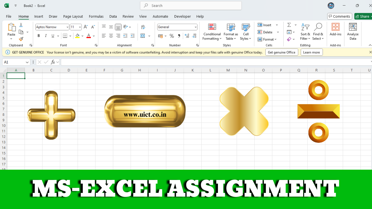Expand the Fill Color dropdown
Viewport: 372px width, 209px height.
[82, 36]
